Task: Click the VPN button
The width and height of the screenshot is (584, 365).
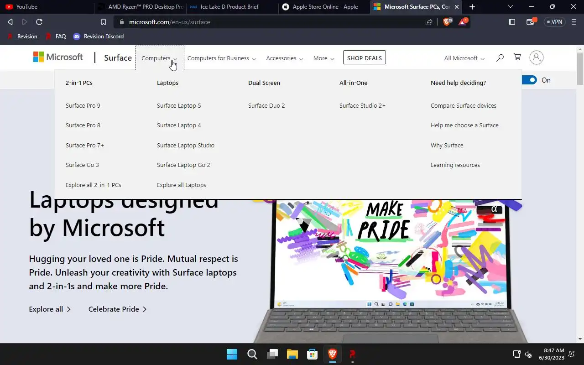Action: point(555,22)
